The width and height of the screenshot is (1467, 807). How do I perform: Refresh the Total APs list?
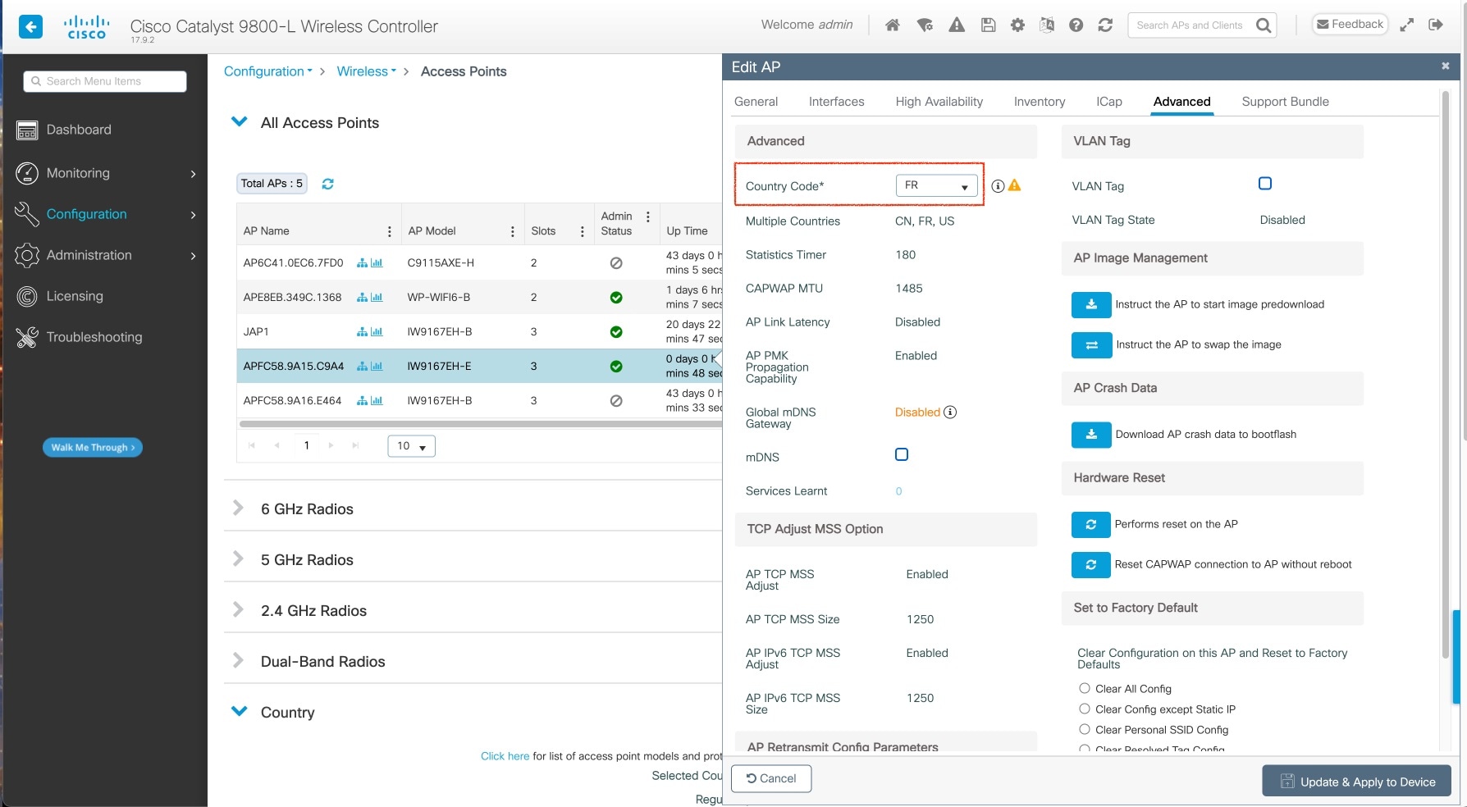[x=327, y=184]
